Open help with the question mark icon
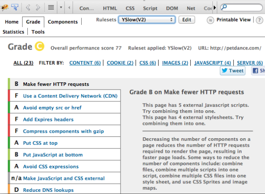 click(x=259, y=20)
